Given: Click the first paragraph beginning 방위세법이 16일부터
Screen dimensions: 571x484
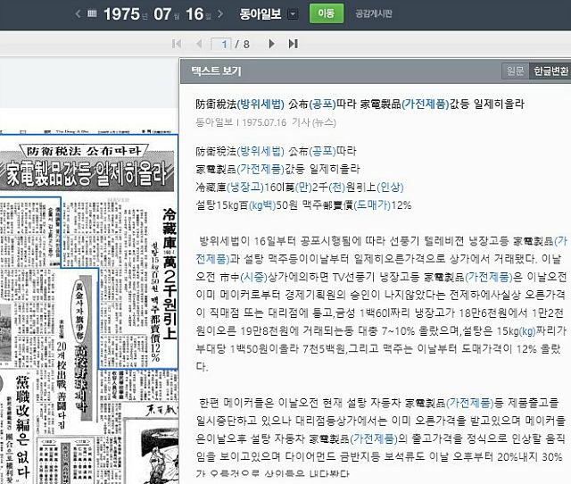Looking at the screenshot, I should [381, 304].
